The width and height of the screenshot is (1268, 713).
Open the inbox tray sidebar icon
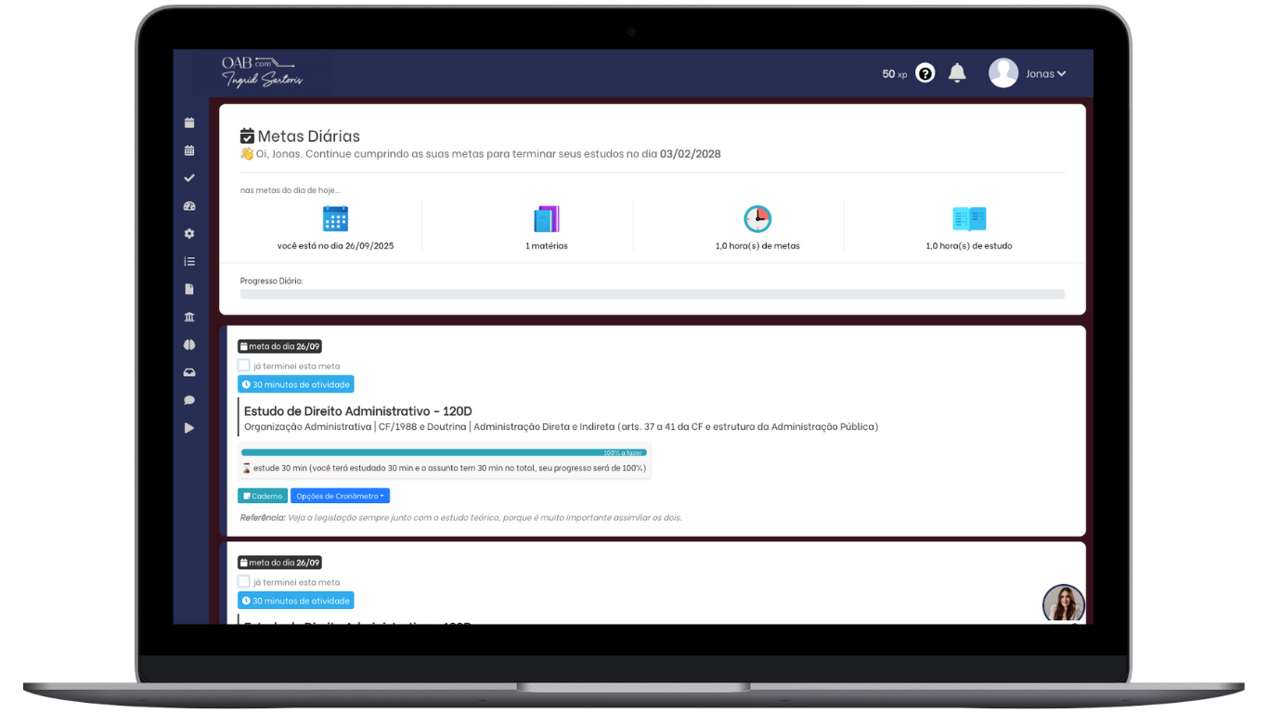[x=189, y=373]
